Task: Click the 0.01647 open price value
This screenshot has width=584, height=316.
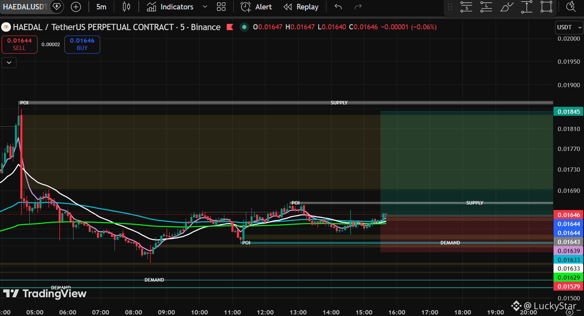Action: 270,27
